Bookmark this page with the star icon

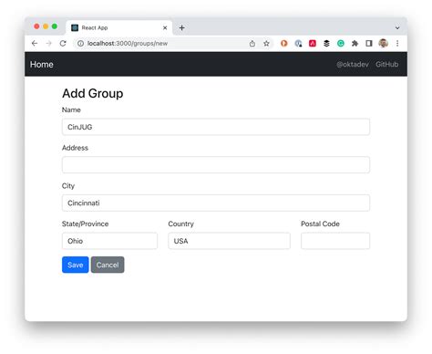[x=266, y=44]
